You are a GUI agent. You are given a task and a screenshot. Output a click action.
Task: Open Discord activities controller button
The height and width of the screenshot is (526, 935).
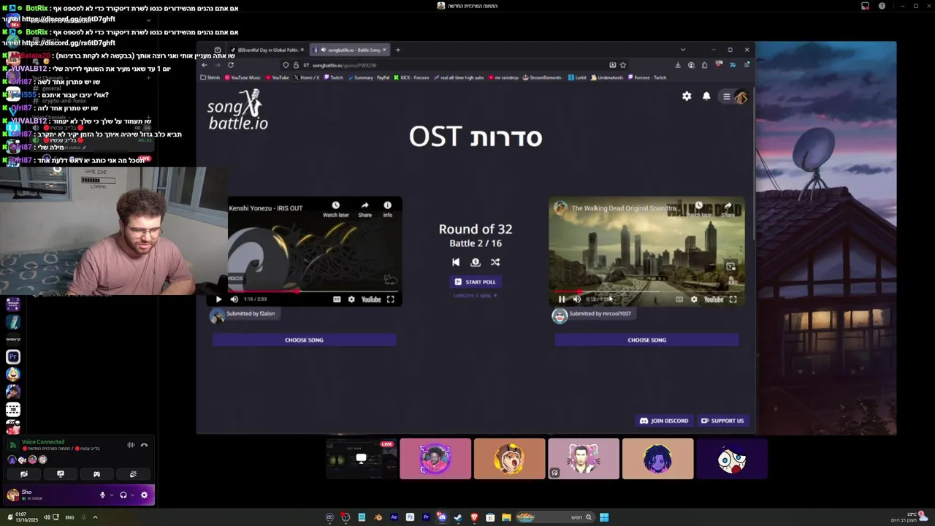point(96,474)
